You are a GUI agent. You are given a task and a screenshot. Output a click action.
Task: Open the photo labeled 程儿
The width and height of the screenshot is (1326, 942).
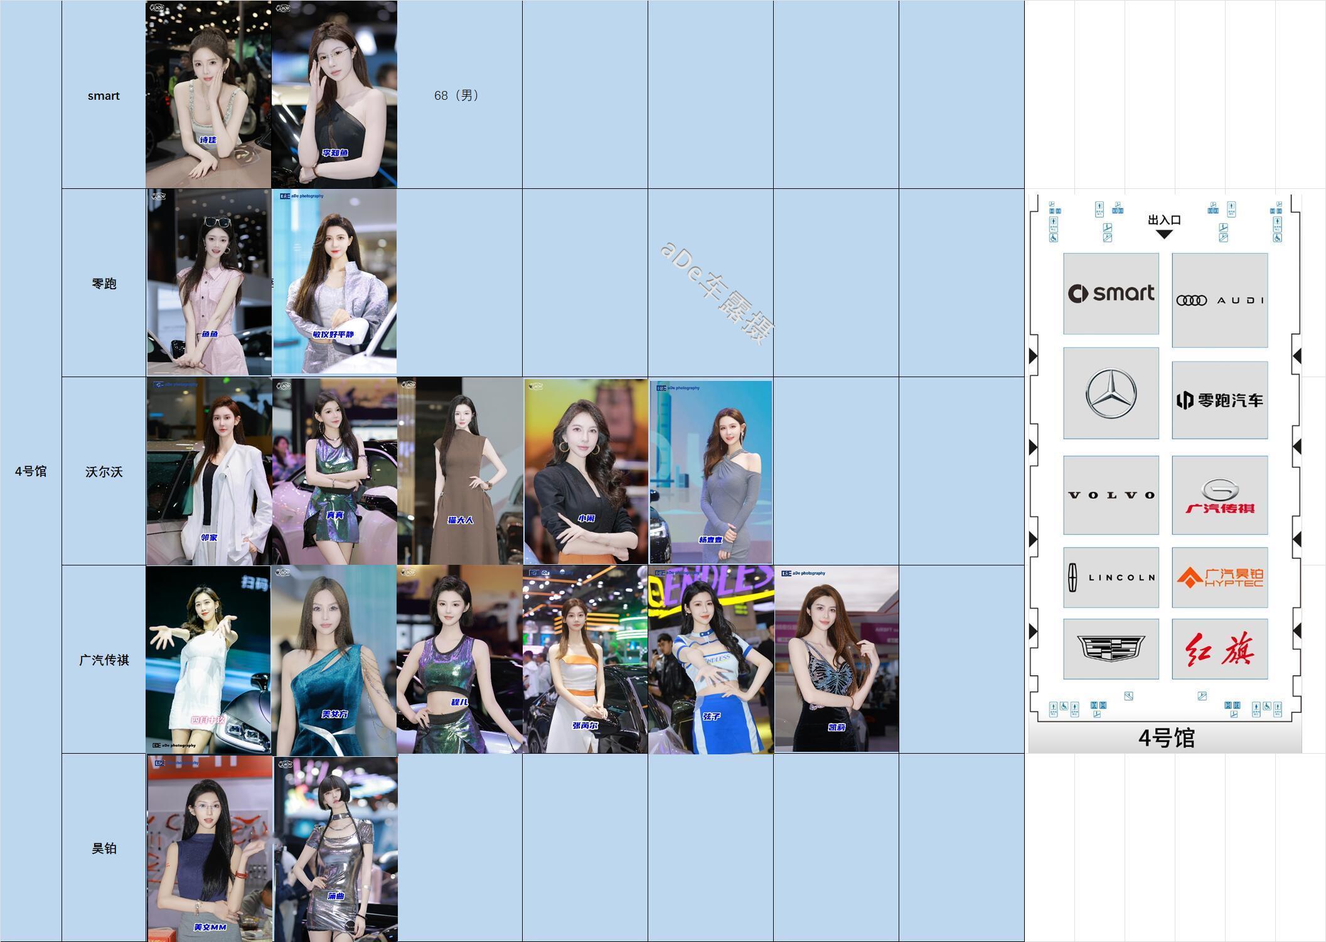click(x=459, y=660)
